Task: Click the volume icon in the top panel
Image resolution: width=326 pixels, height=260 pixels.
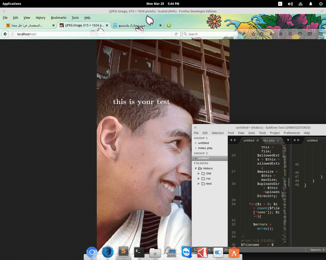Action: point(290,4)
